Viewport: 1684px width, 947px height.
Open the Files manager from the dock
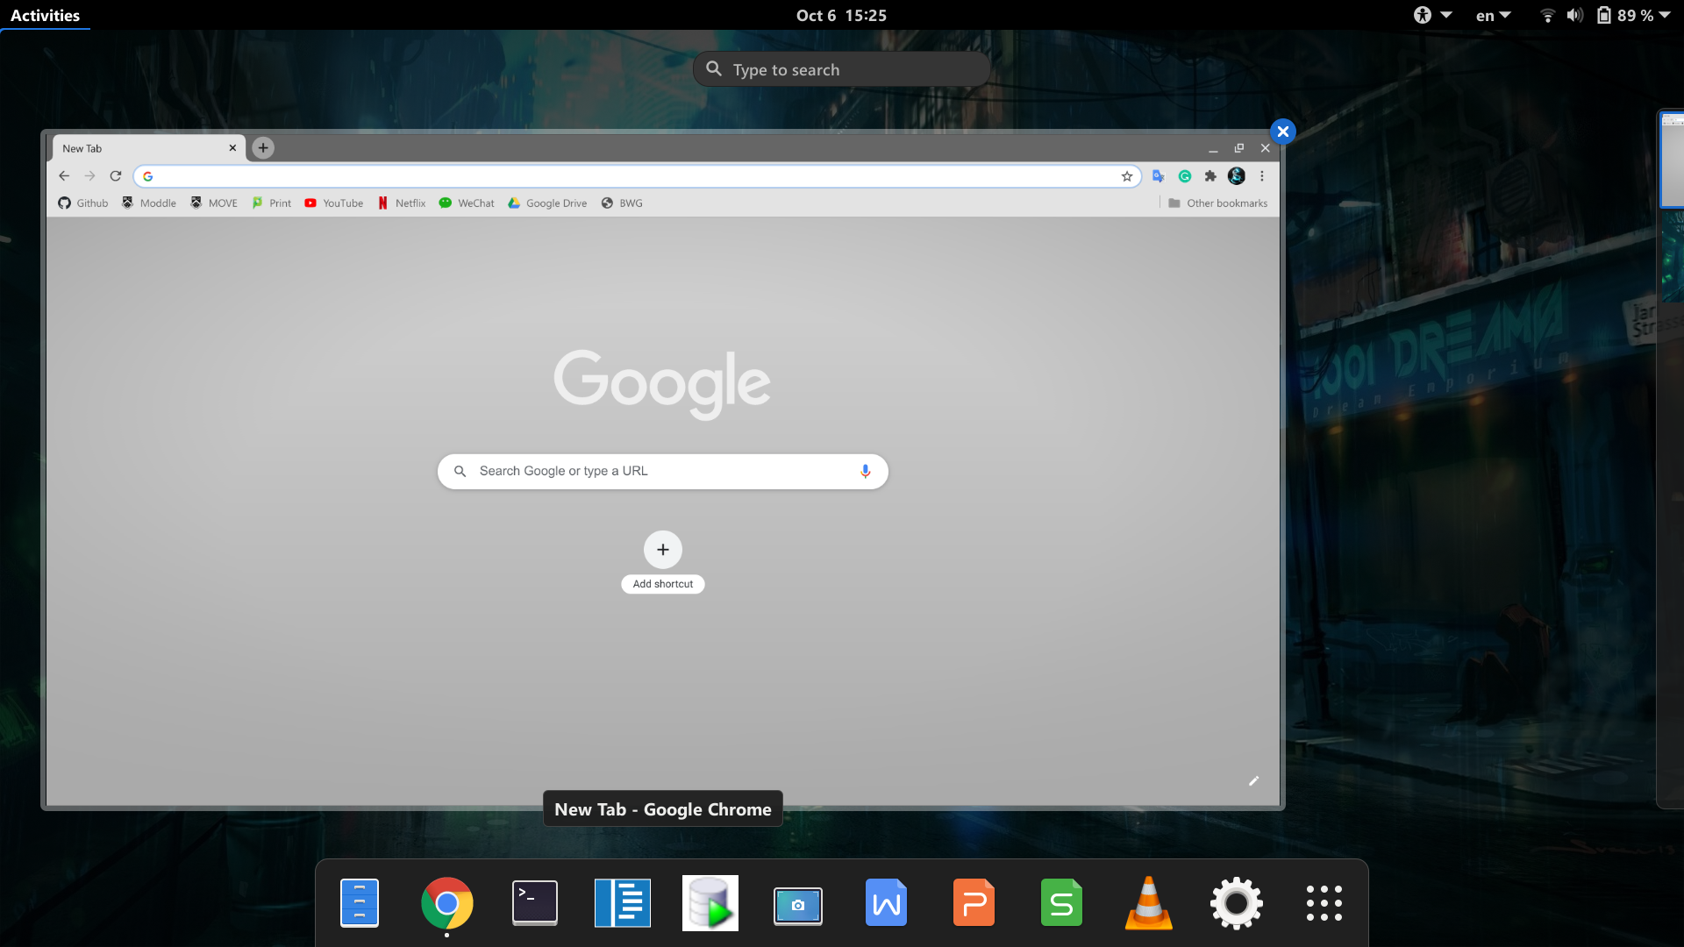360,903
